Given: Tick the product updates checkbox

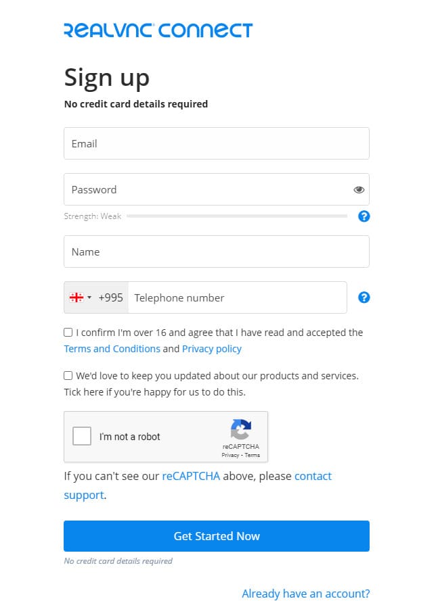Looking at the screenshot, I should click(x=68, y=376).
